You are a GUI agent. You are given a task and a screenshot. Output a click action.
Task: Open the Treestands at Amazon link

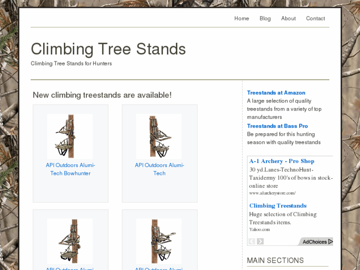[276, 93]
